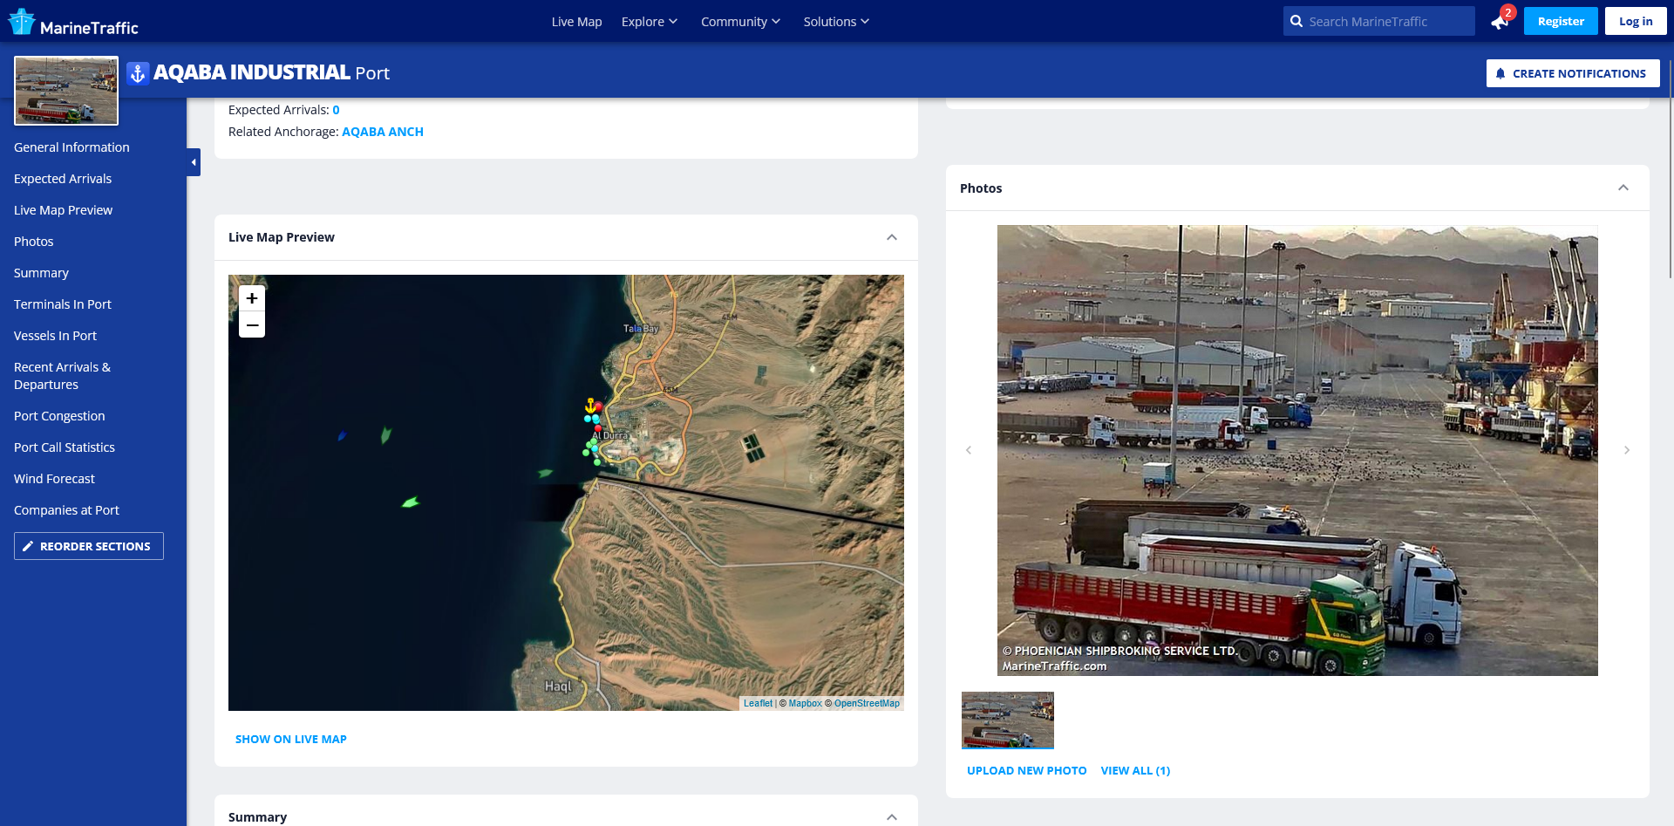Open the Explore dropdown menu
The image size is (1674, 826).
(650, 22)
